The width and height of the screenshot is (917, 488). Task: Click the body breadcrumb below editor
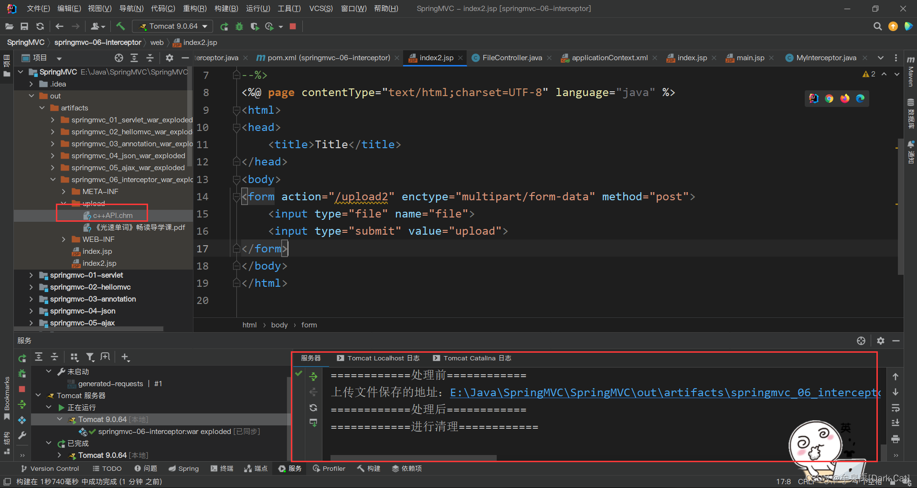click(279, 325)
